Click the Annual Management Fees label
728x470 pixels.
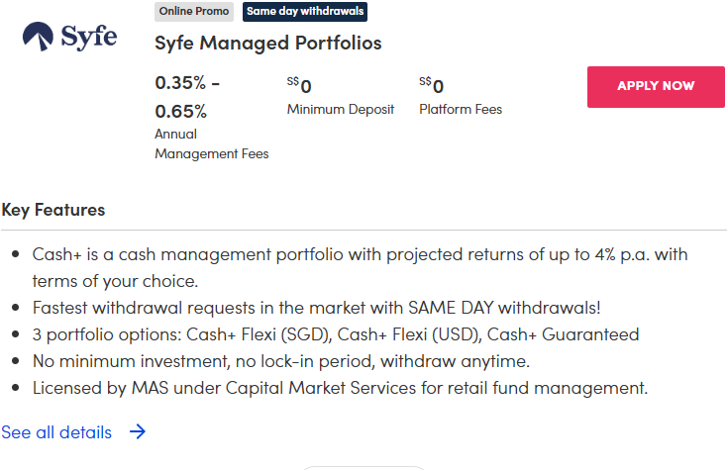[x=211, y=143]
